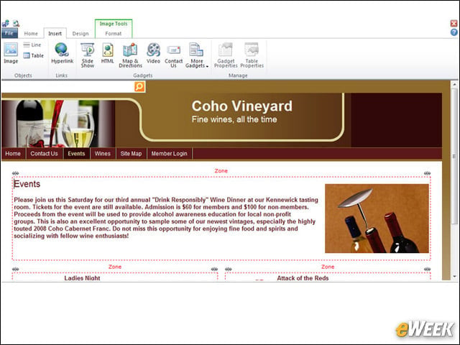This screenshot has width=460, height=345.
Task: Open Table Properties
Action: tap(252, 55)
